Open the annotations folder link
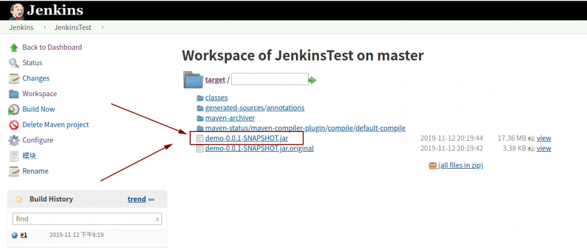The width and height of the screenshot is (587, 248). pos(285,108)
